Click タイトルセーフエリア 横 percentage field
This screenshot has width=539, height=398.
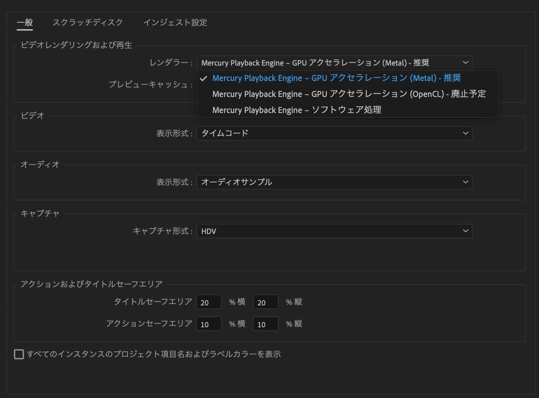pos(209,302)
